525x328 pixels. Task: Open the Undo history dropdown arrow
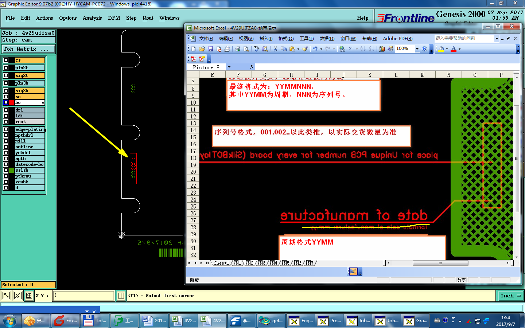(x=321, y=49)
